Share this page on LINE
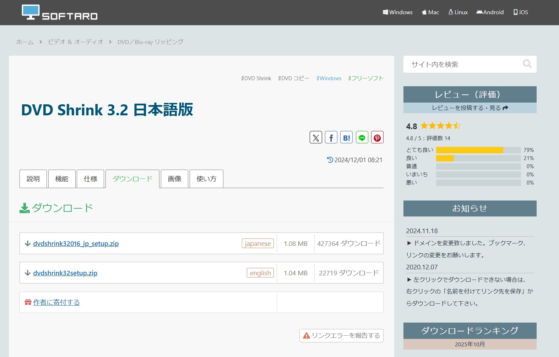The height and width of the screenshot is (357, 559). coord(362,137)
